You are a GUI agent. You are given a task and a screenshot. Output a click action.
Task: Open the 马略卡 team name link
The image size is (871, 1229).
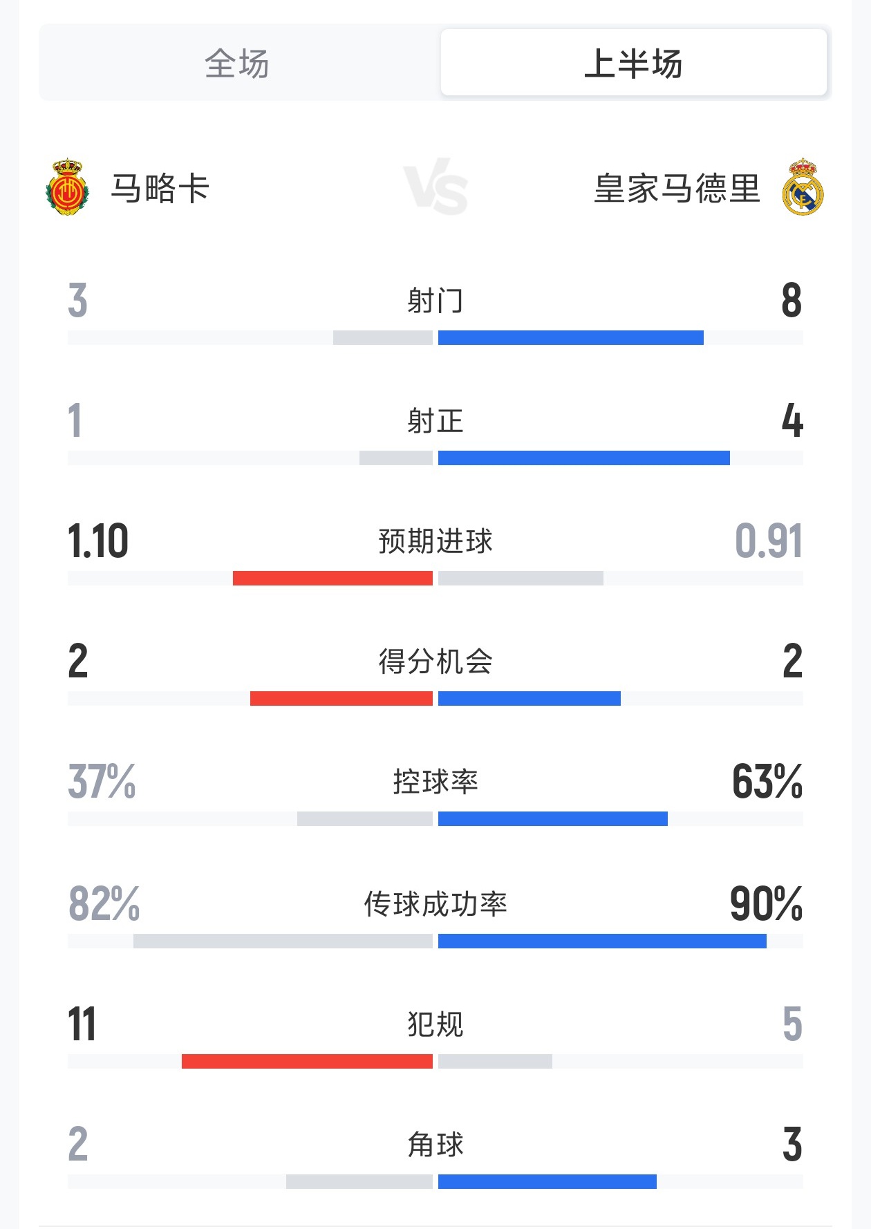coord(160,189)
